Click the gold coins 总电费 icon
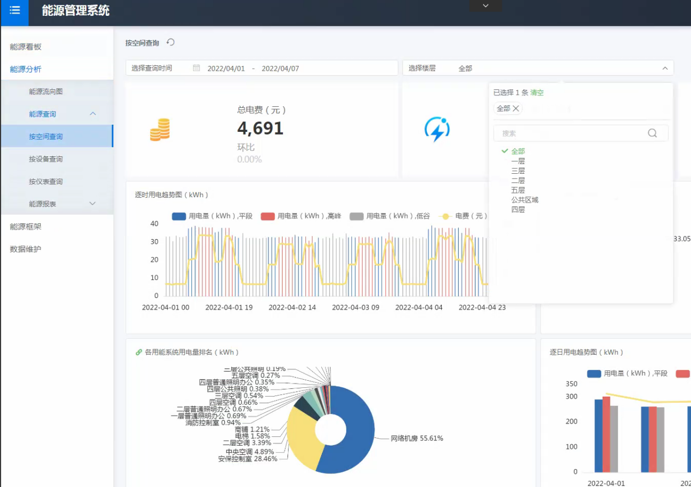 coord(160,130)
